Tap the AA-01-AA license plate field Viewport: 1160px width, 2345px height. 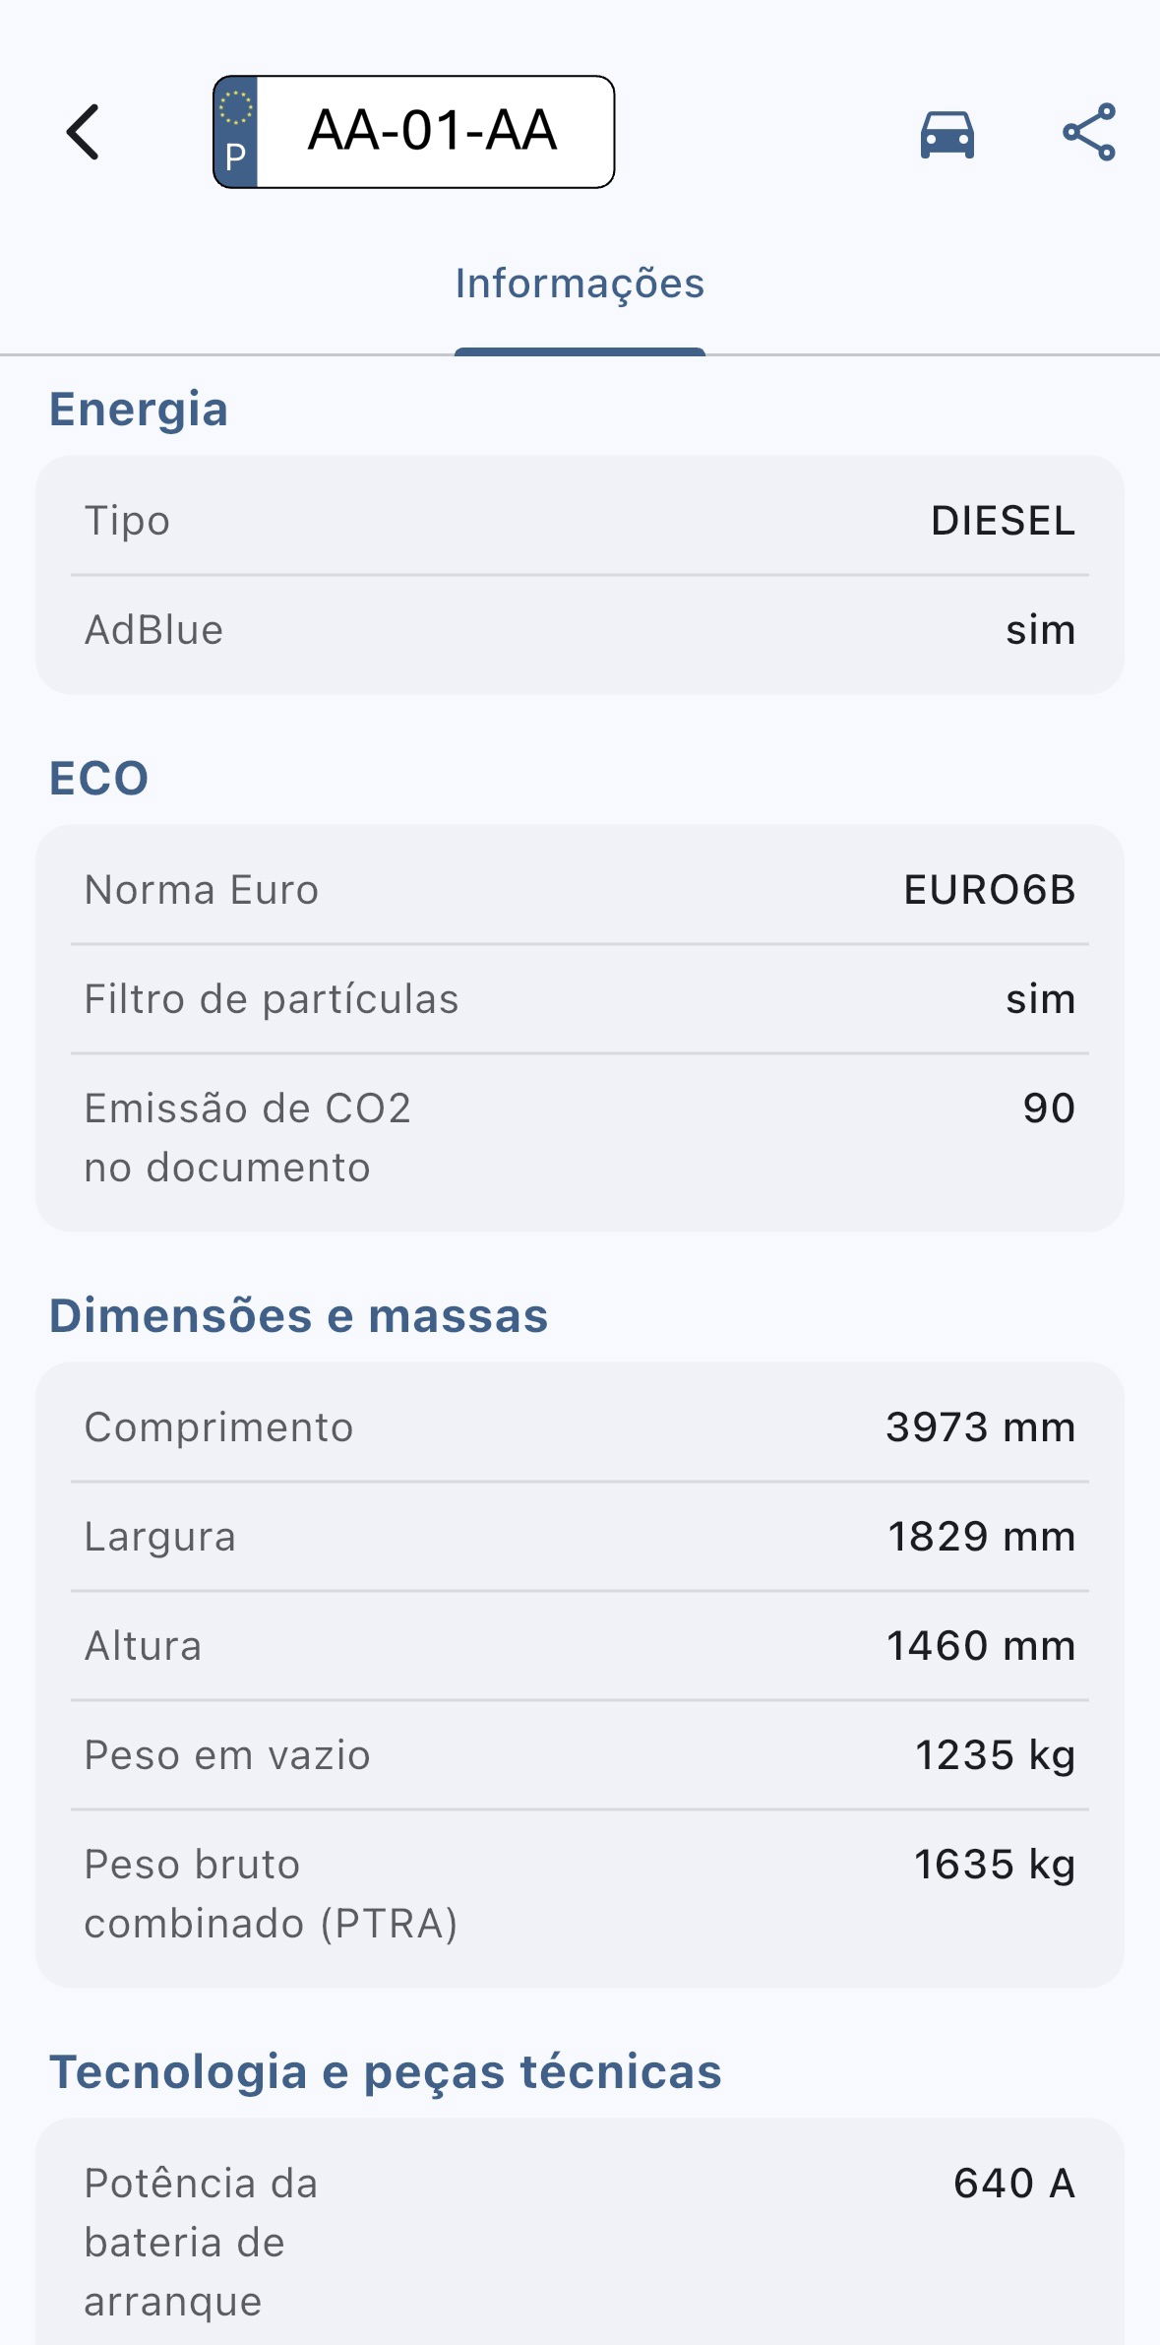tap(433, 132)
